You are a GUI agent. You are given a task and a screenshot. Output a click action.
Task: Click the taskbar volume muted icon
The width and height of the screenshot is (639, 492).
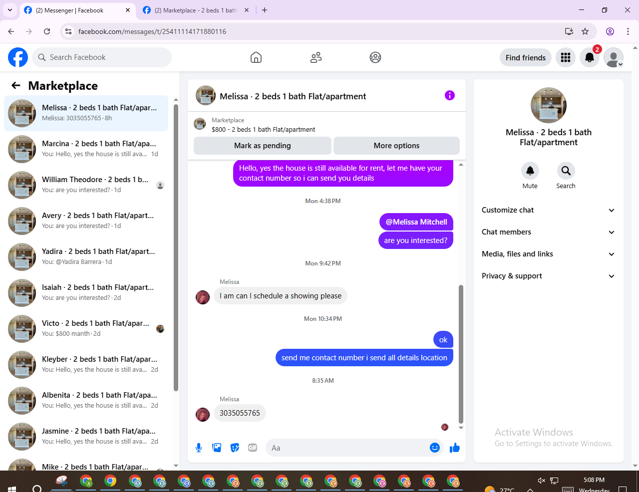[542, 481]
